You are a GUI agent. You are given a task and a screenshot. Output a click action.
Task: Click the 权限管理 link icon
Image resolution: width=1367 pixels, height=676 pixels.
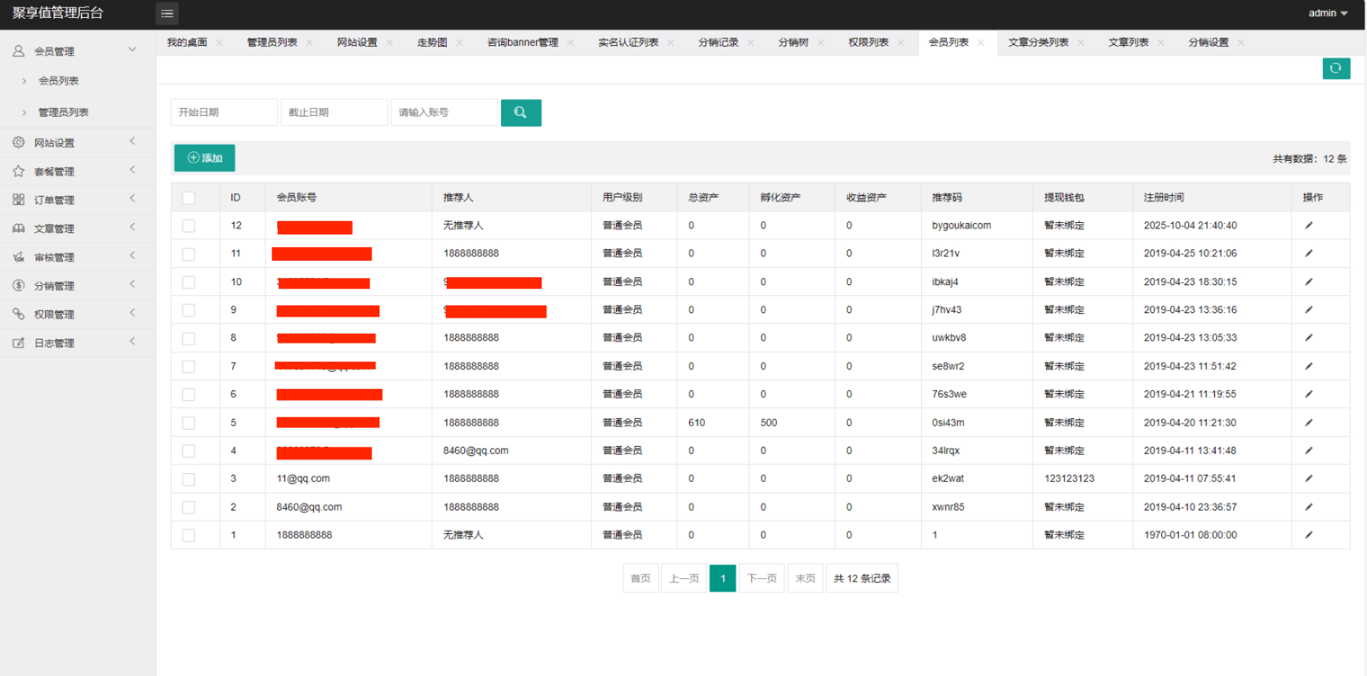tap(18, 314)
